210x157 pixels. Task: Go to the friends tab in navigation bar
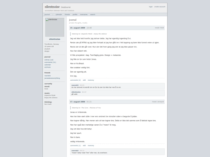67,15
